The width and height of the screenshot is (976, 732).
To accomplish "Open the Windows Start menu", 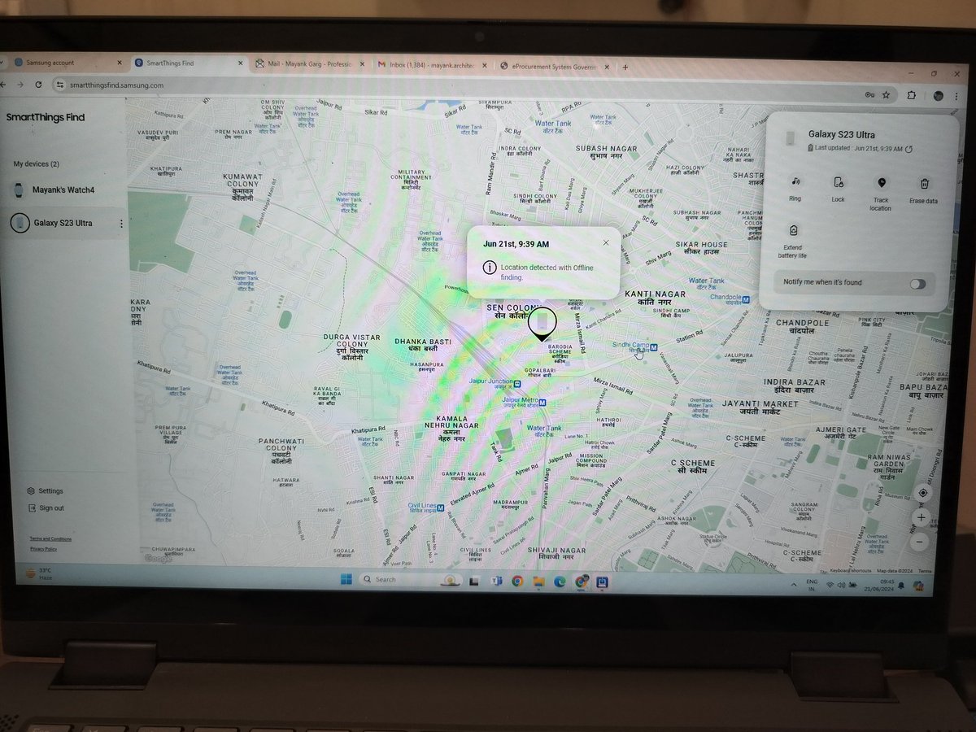I will 346,579.
